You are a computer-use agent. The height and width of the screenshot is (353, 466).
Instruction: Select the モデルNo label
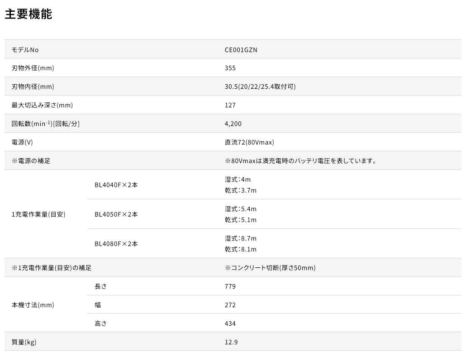(x=25, y=50)
